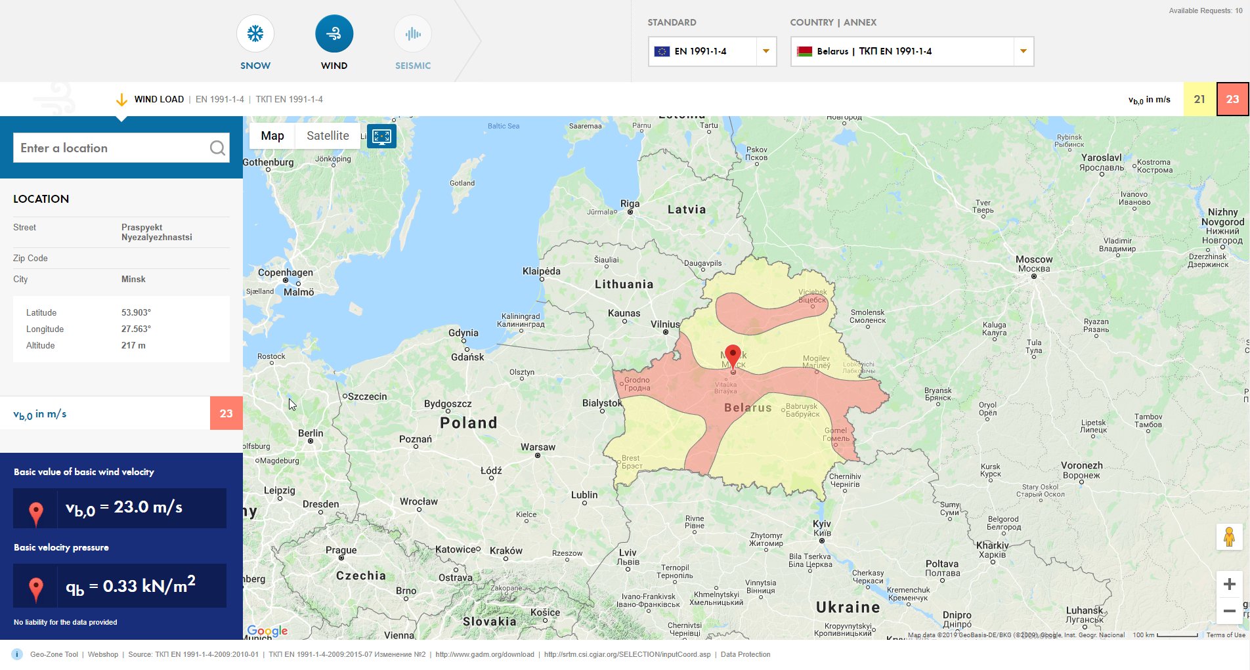
Task: Click the longitude value 27.563°
Action: tap(136, 329)
